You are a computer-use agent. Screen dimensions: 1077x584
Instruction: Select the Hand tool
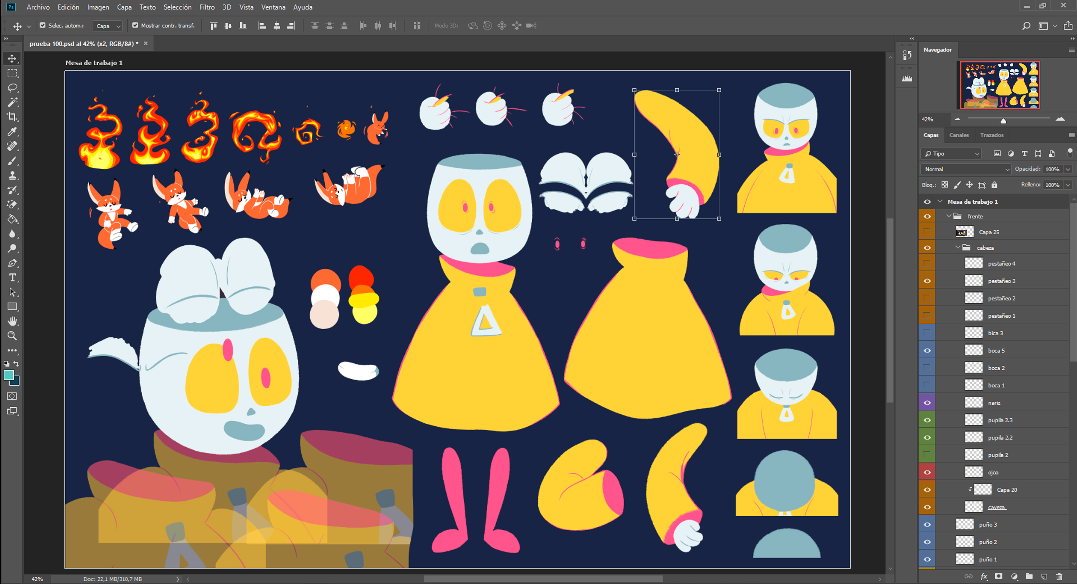click(x=12, y=321)
